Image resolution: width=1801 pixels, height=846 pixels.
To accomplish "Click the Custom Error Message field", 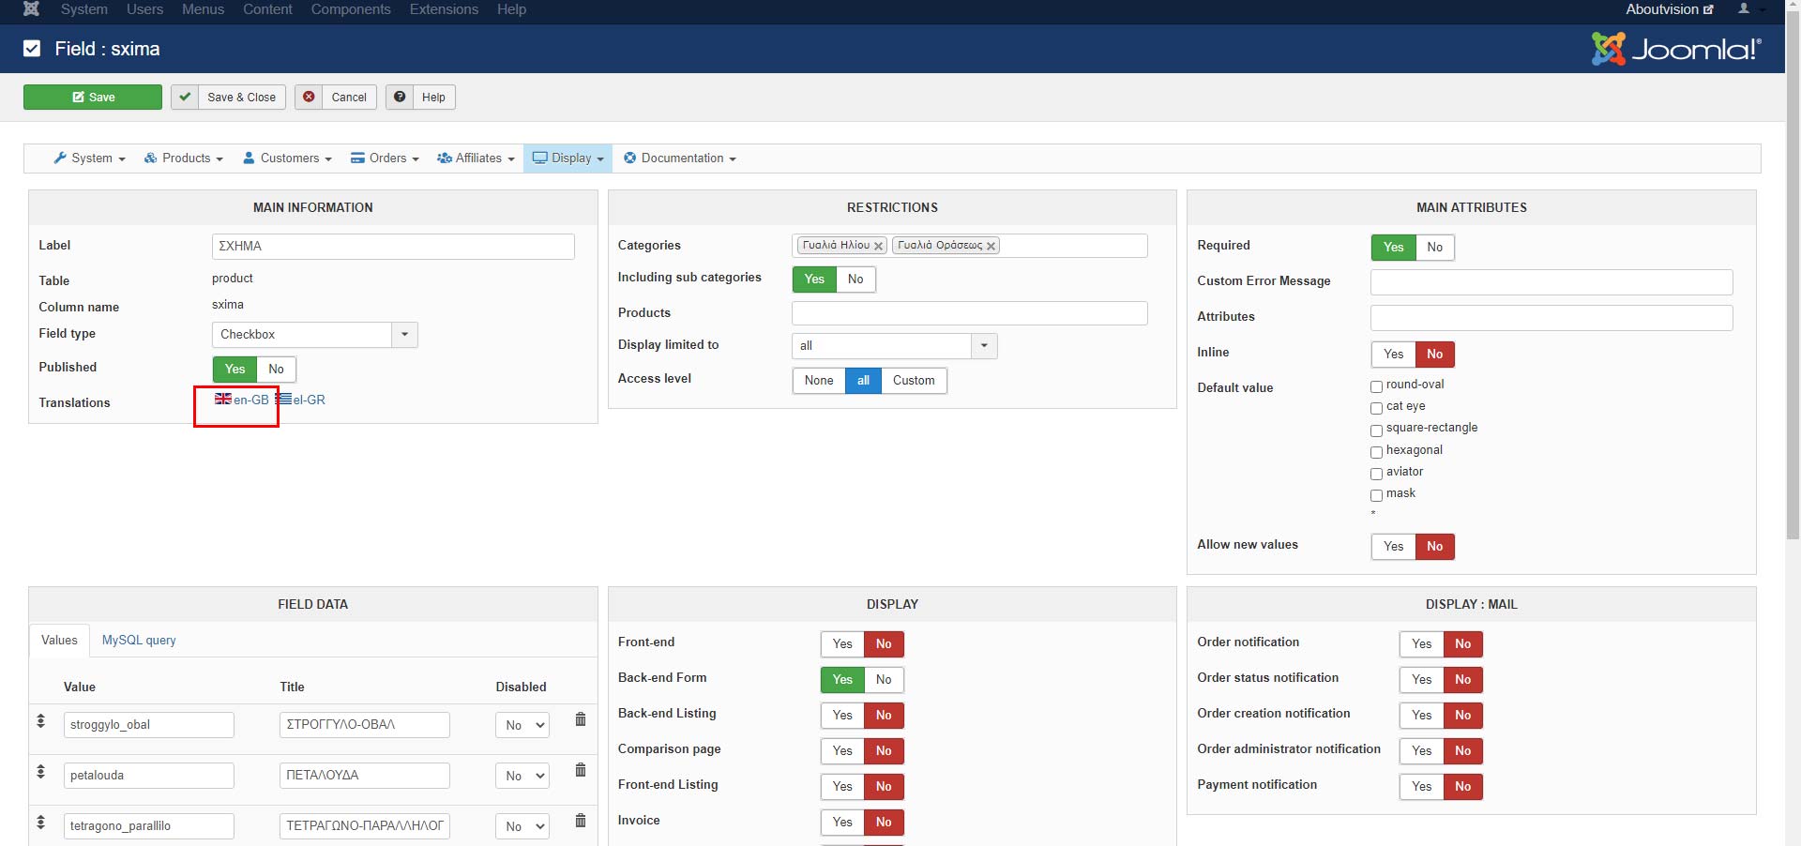I will tap(1551, 282).
